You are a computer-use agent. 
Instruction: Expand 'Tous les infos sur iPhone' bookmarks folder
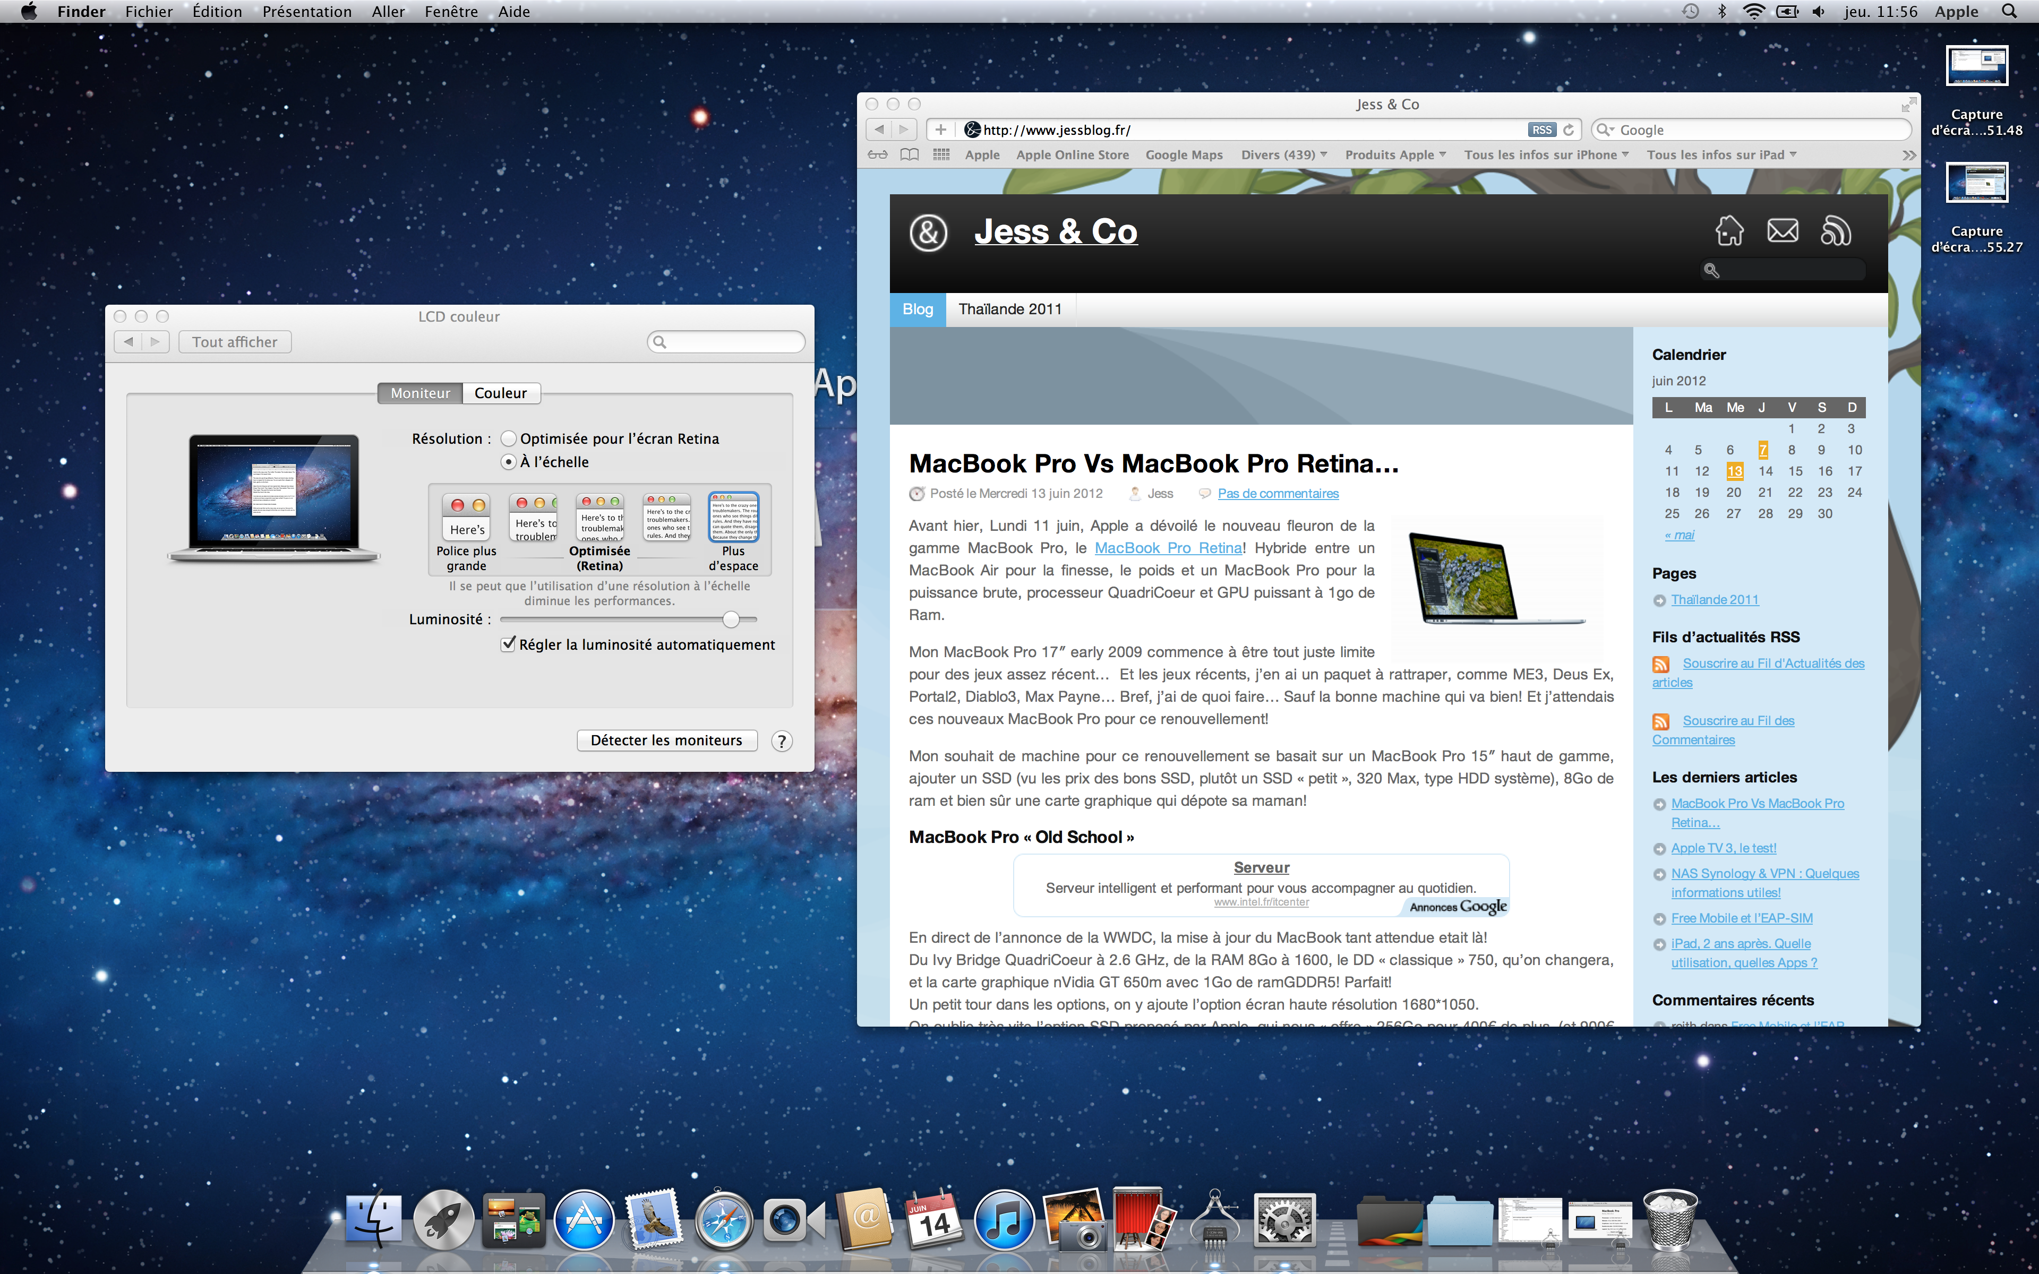tap(1546, 155)
